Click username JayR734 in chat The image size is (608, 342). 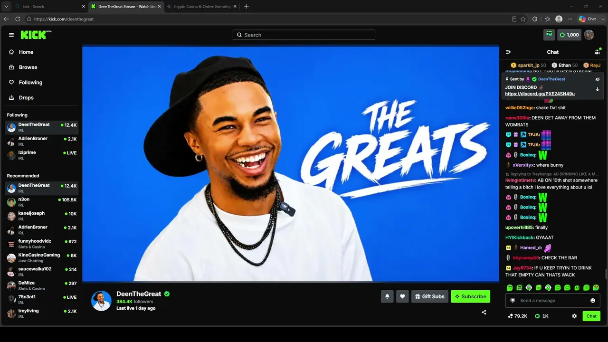(x=522, y=268)
